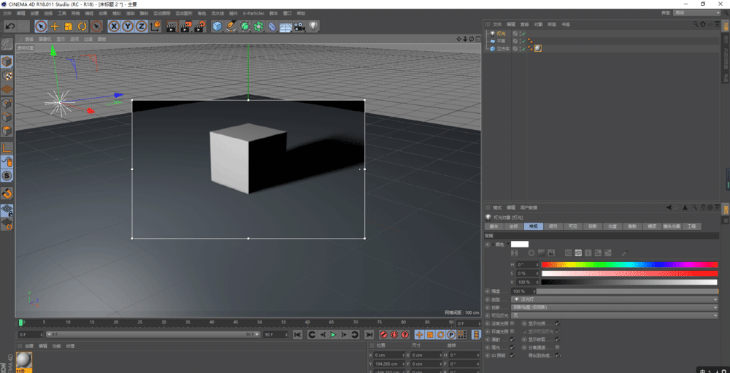Click the record active objects keyframe button
730x373 pixels.
tap(384, 335)
